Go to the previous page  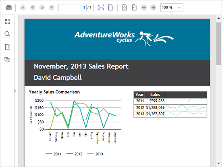pos(33,8)
